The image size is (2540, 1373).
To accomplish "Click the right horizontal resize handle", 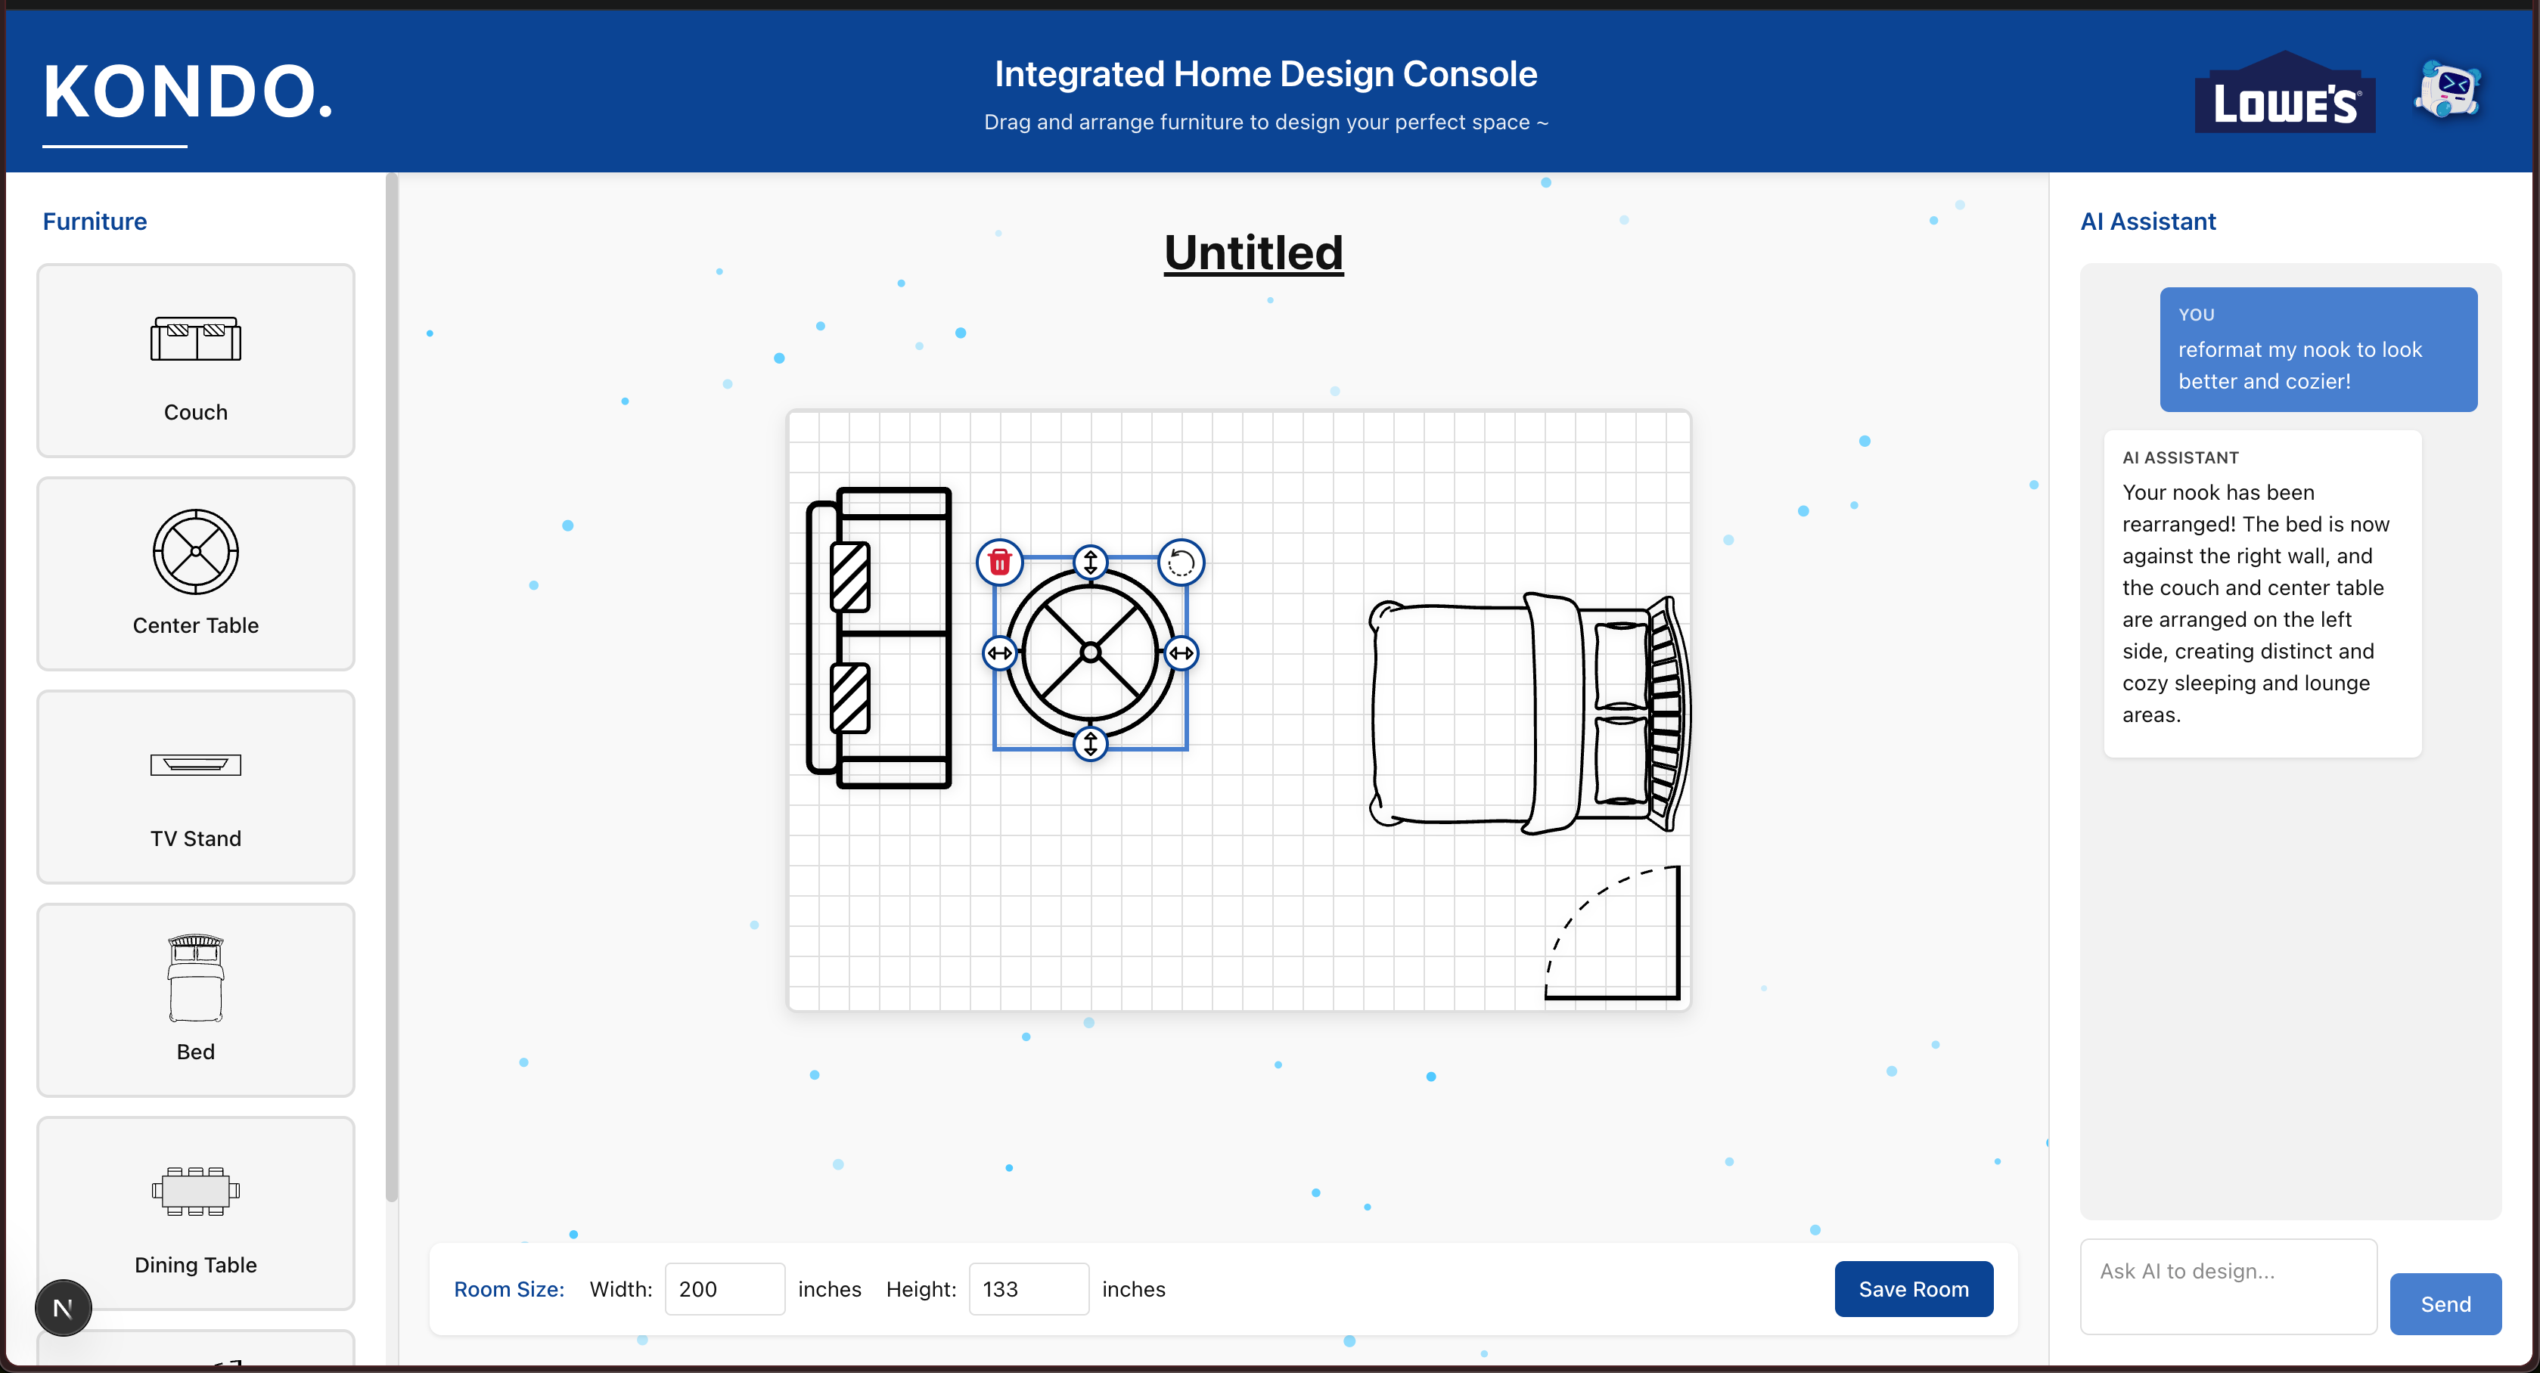I will tap(1180, 652).
